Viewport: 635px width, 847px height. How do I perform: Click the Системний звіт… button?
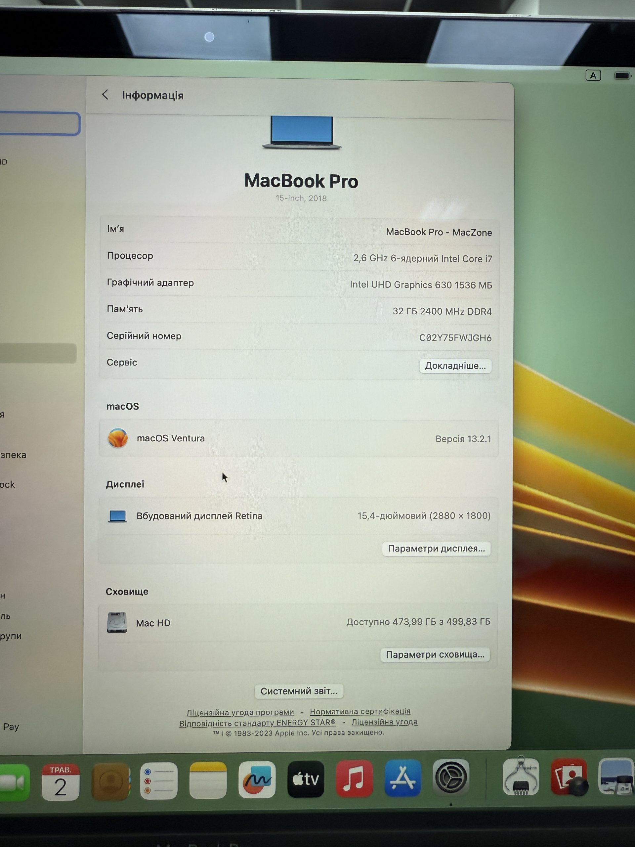click(299, 691)
